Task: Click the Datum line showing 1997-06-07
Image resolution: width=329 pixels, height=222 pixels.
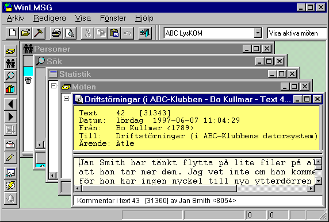Action: point(159,120)
